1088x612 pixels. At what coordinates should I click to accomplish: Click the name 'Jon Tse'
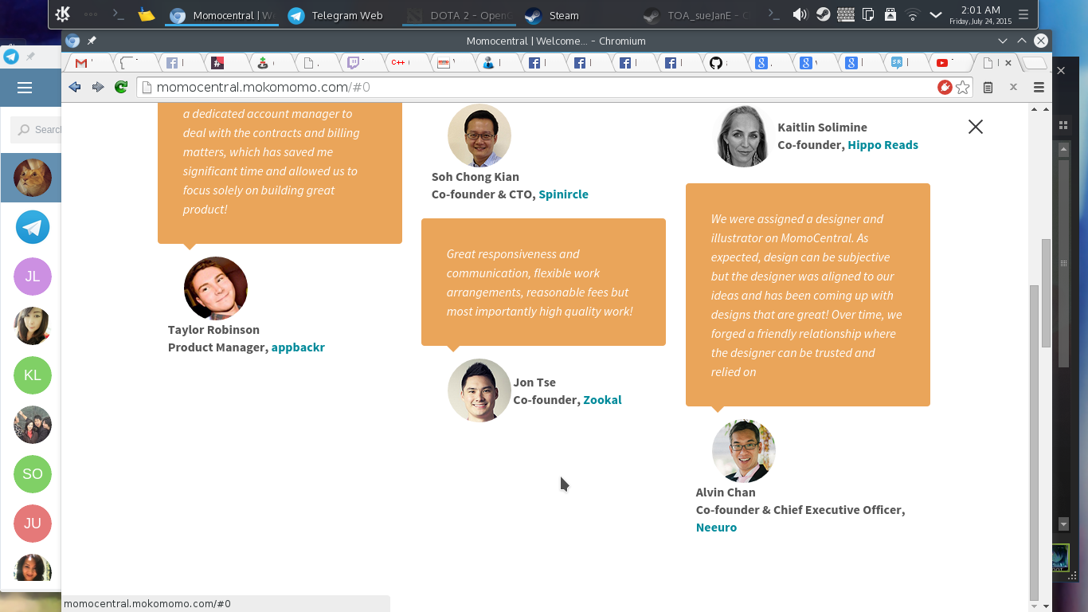coord(534,382)
